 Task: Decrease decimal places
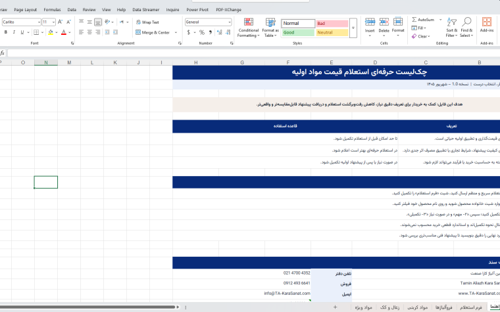coord(228,32)
